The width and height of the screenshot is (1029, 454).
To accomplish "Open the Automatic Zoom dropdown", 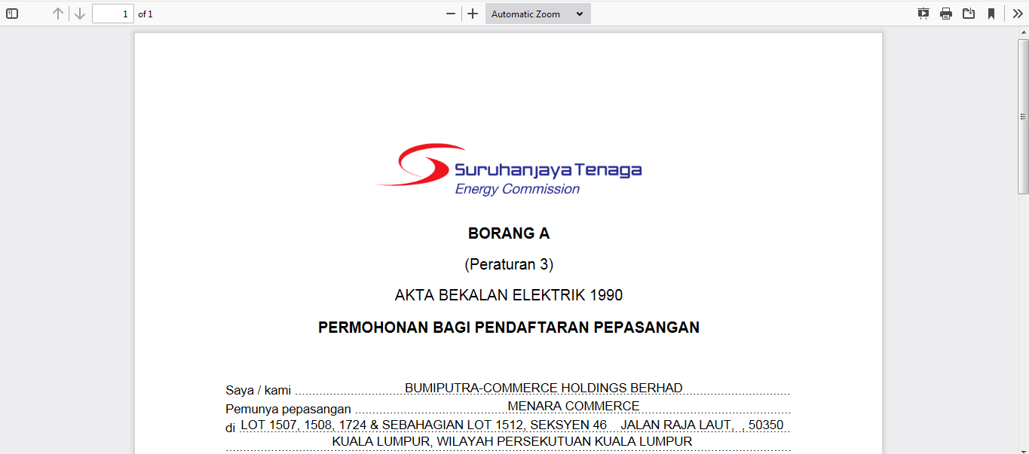I will click(537, 14).
